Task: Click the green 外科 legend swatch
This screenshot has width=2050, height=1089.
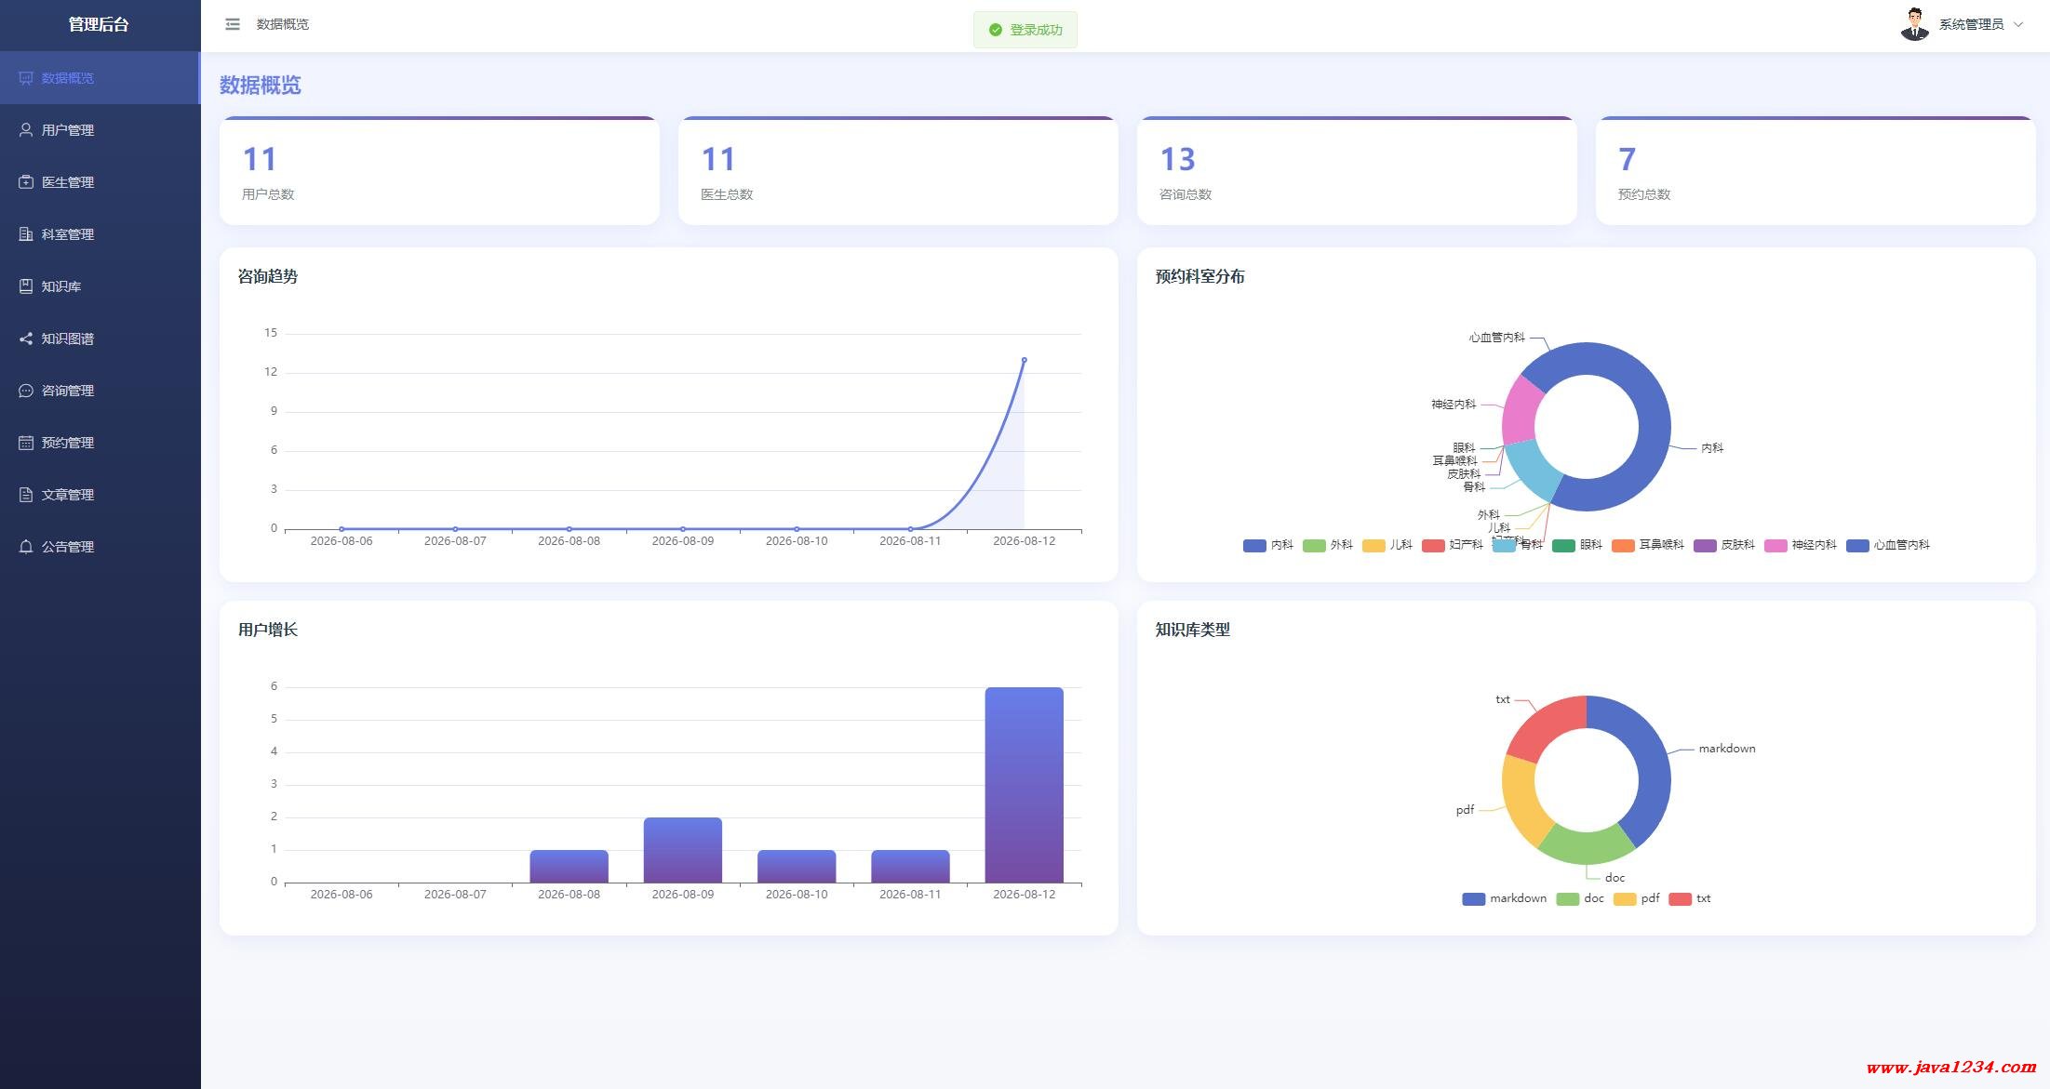Action: 1314,545
